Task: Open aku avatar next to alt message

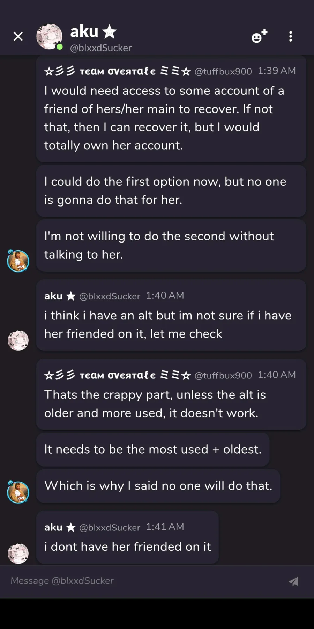Action: click(x=18, y=340)
